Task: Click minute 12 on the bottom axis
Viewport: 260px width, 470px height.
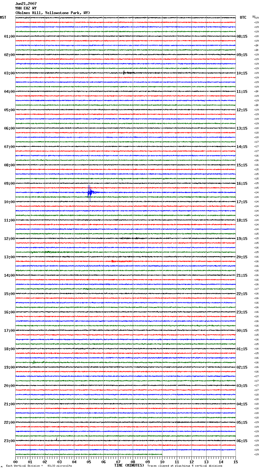Action: pyautogui.click(x=191, y=462)
